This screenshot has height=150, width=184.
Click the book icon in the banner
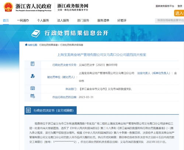(36, 33)
